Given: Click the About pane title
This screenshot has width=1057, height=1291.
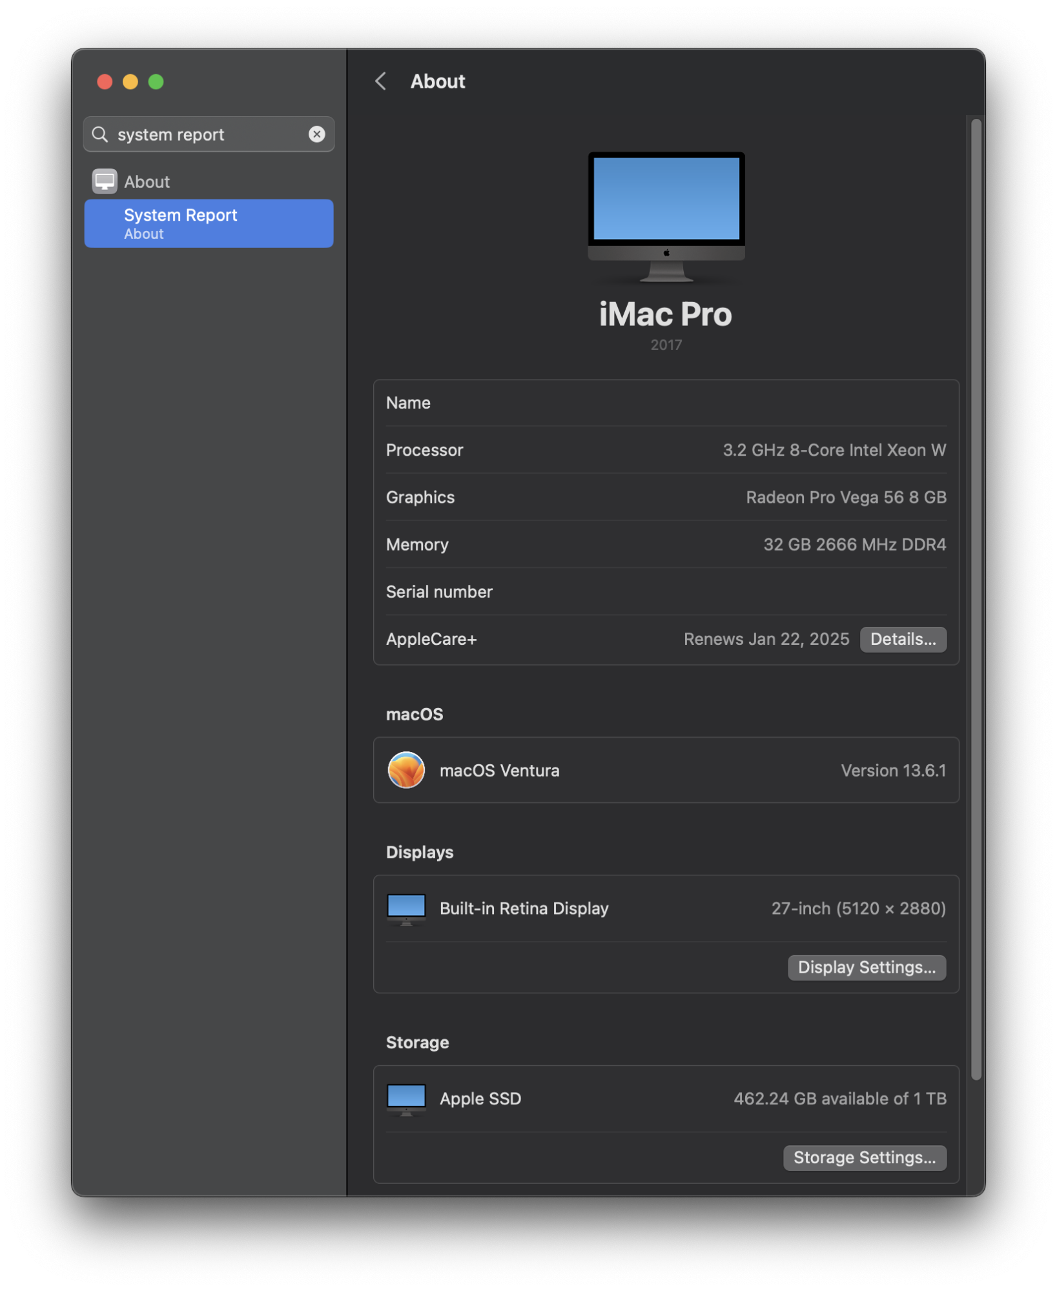Looking at the screenshot, I should [438, 81].
